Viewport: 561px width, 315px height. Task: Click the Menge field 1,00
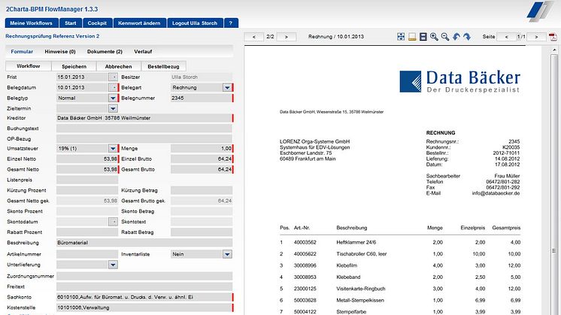202,148
